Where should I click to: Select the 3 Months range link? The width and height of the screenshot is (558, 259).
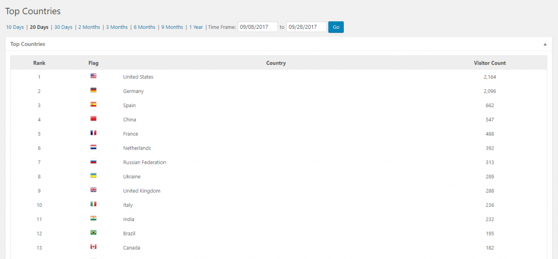[117, 27]
